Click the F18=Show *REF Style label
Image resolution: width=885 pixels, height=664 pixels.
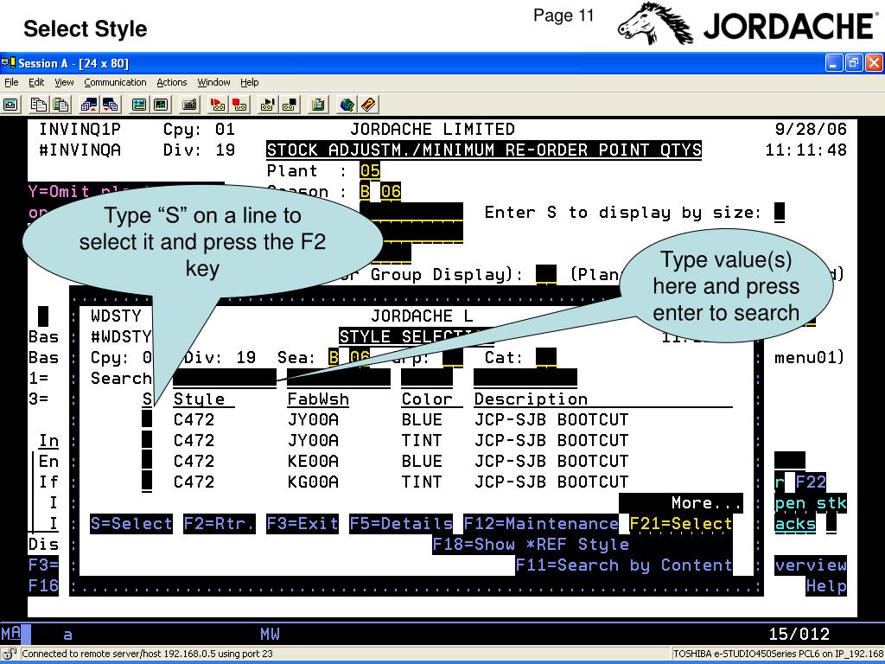click(531, 545)
